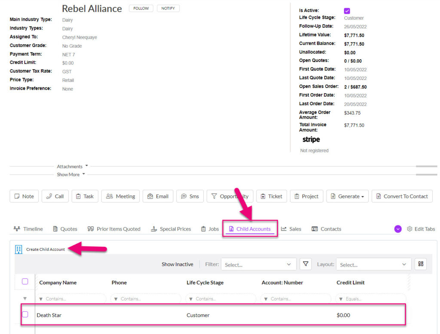The height and width of the screenshot is (334, 440).
Task: Compose an Email
Action: [x=158, y=196]
